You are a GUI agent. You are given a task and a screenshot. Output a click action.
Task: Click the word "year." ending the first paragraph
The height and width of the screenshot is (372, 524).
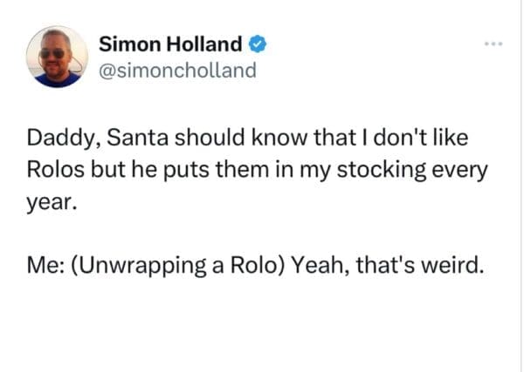[46, 201]
